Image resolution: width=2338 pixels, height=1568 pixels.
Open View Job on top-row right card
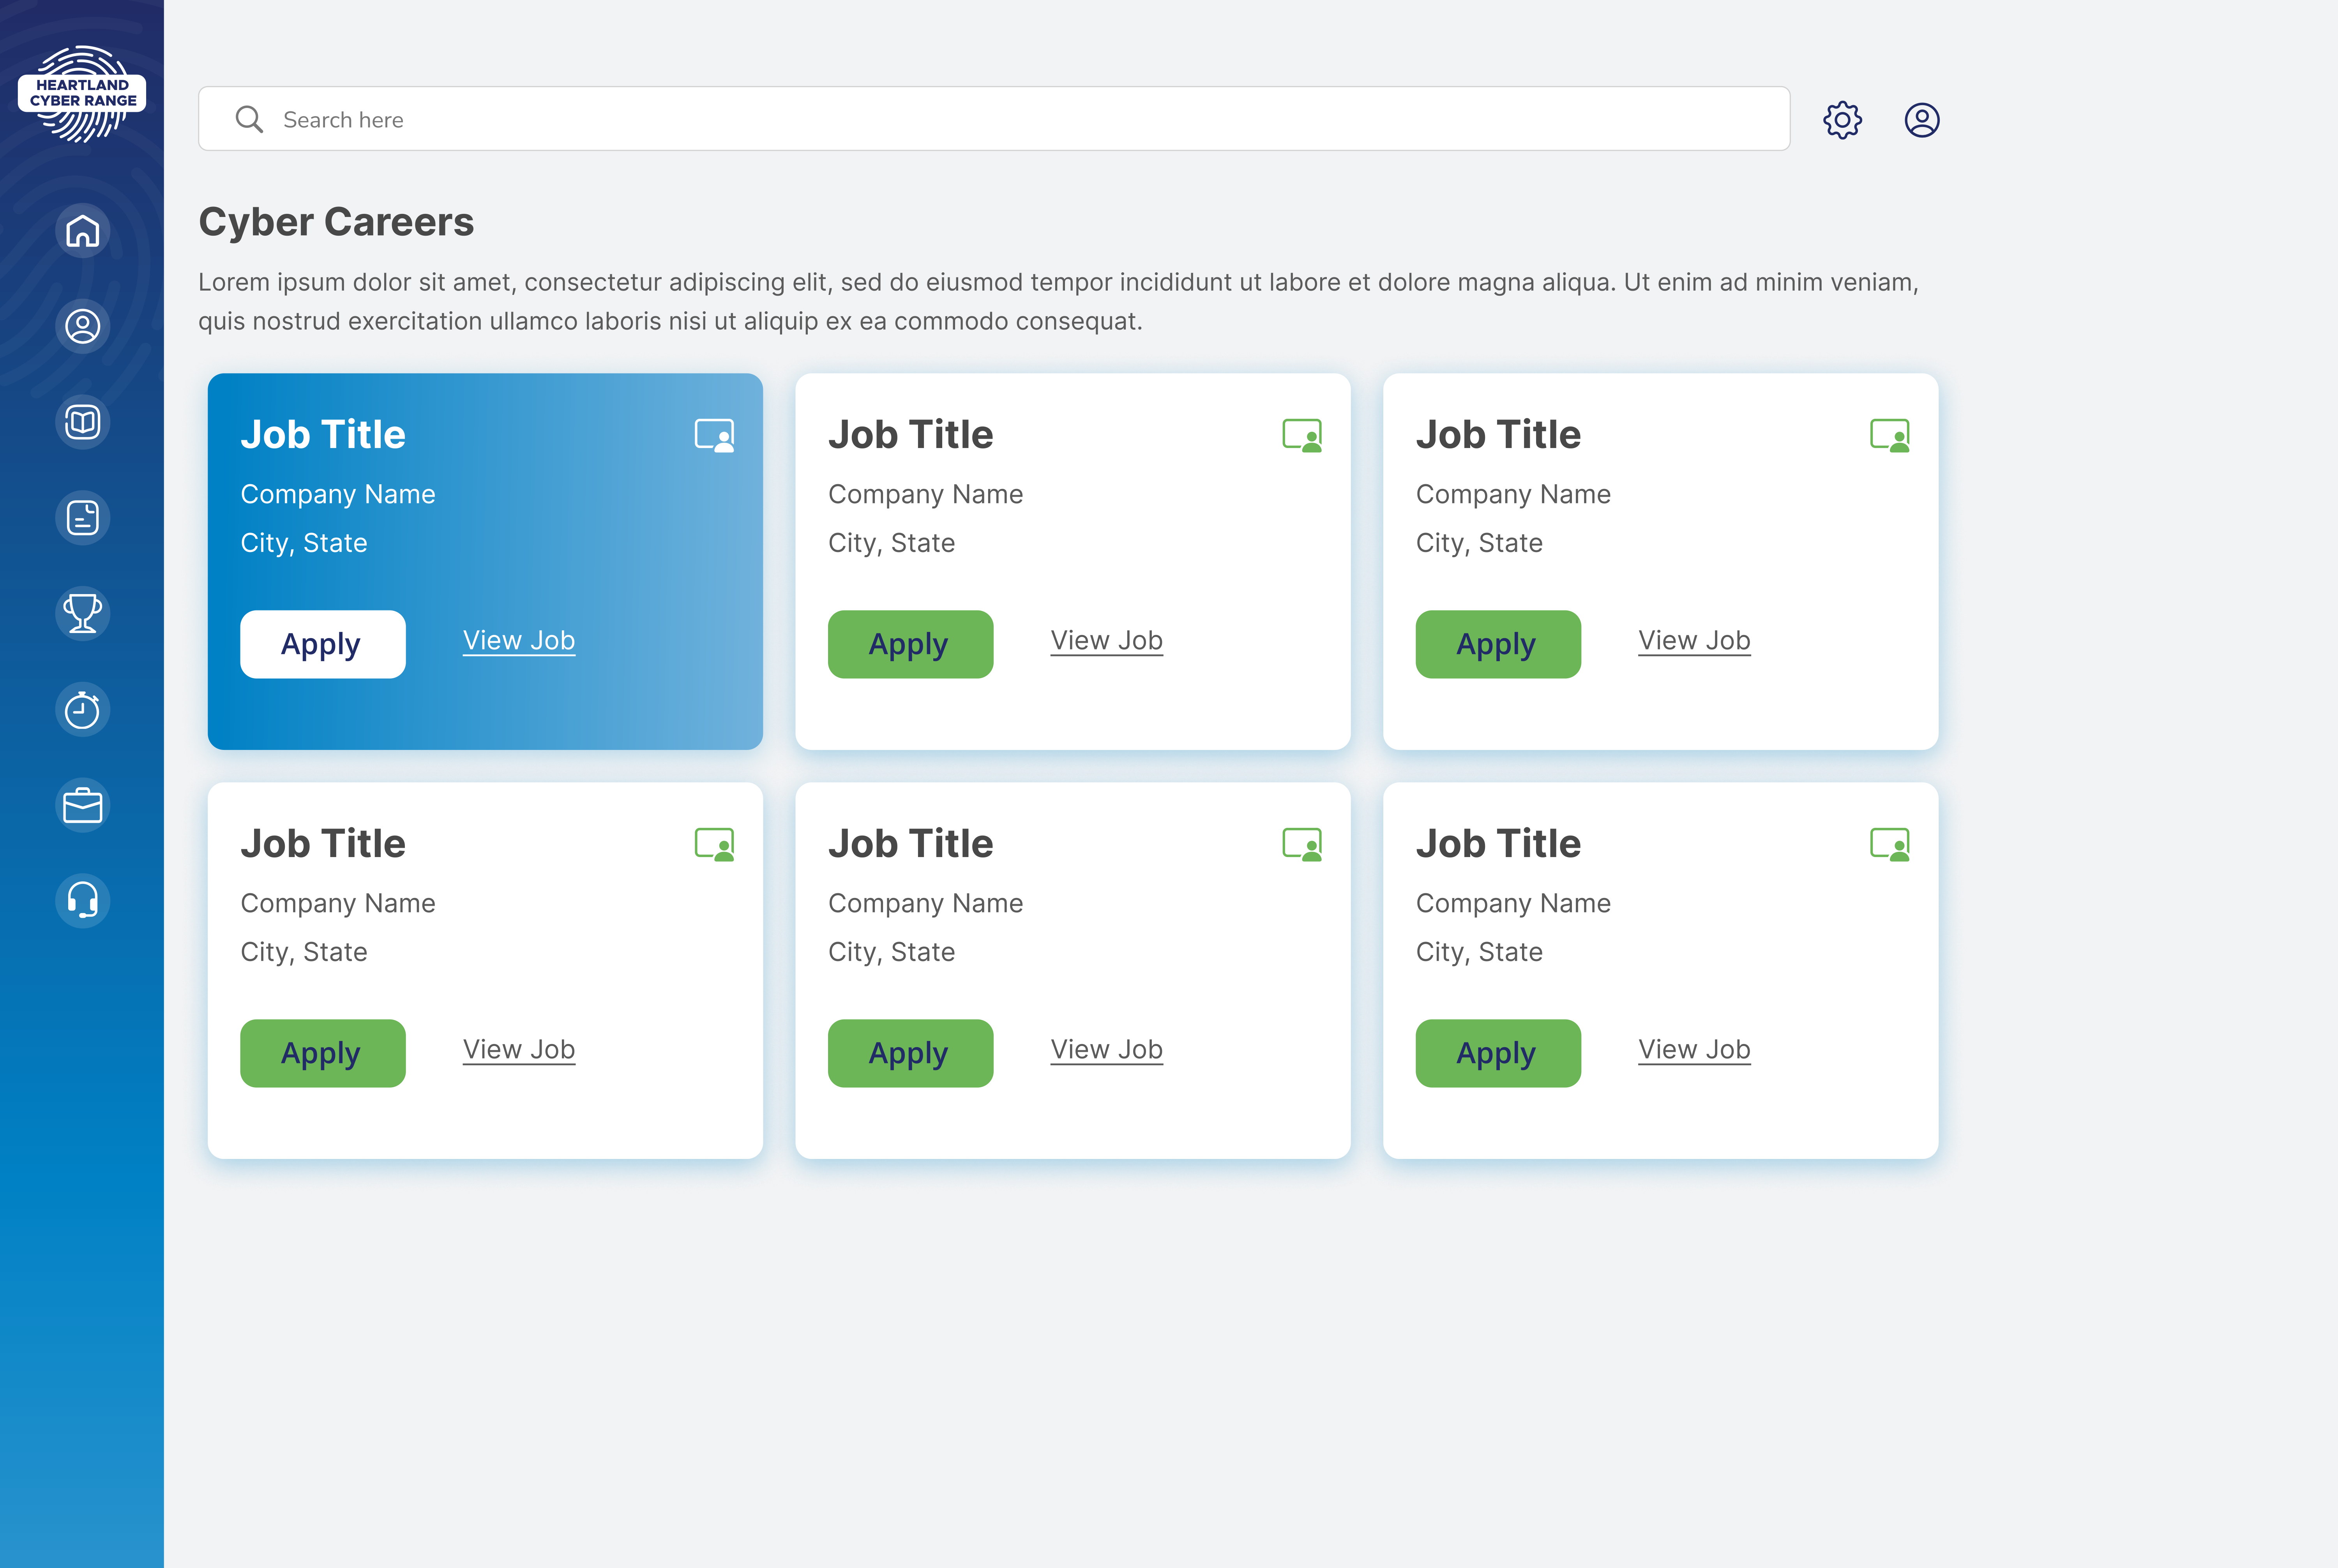coord(1694,640)
